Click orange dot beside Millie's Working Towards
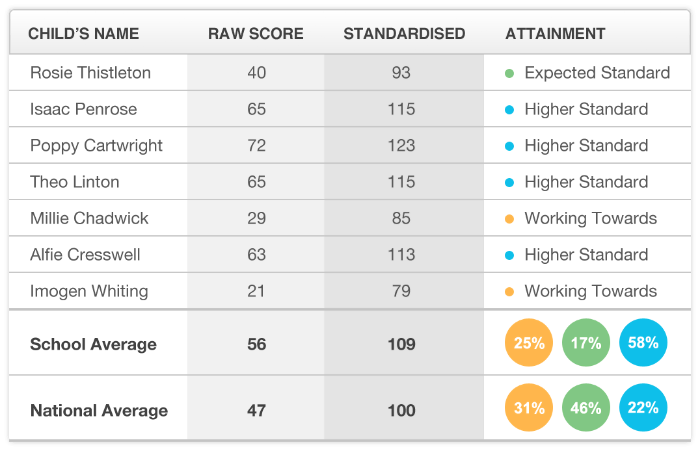The height and width of the screenshot is (451, 700). click(510, 218)
